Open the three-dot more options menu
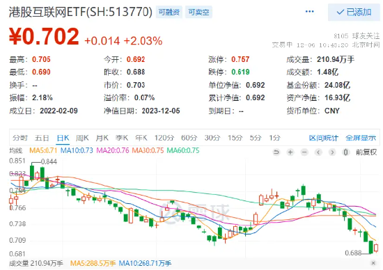Screen dimensions: 383x270 pyautogui.click(x=309, y=11)
